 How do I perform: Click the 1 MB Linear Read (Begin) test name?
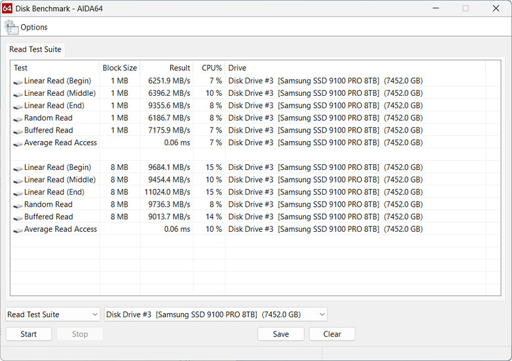[58, 81]
